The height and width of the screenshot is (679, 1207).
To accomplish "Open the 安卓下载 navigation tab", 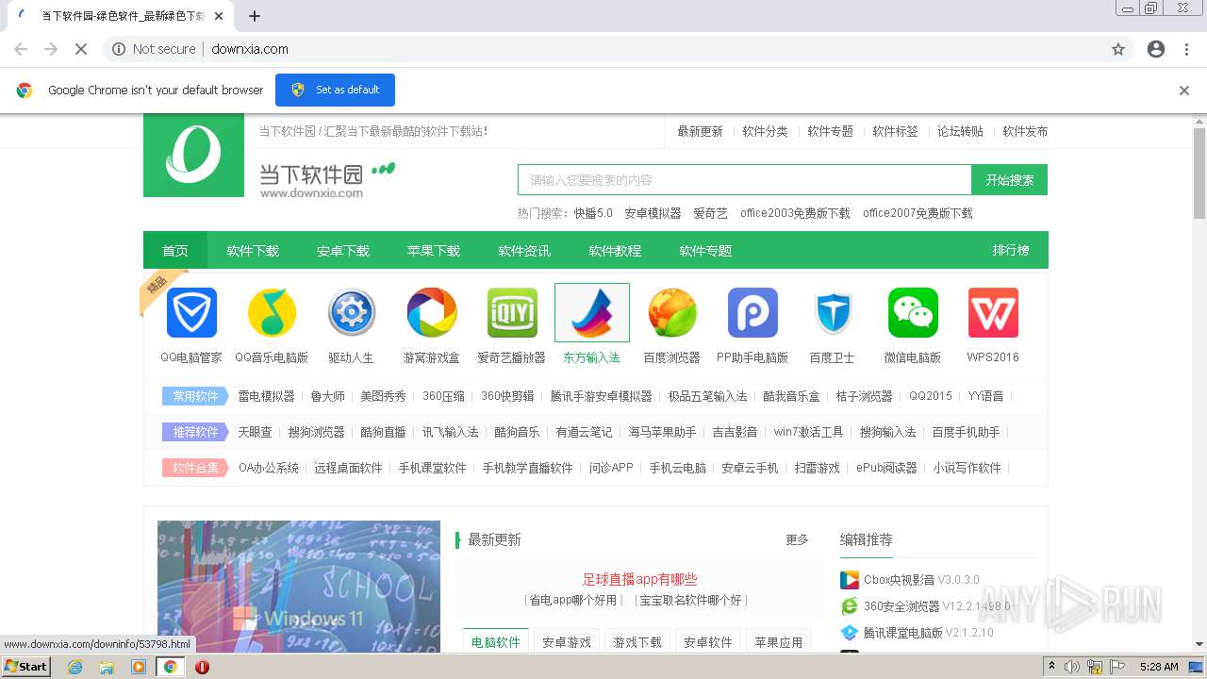I will click(x=343, y=251).
